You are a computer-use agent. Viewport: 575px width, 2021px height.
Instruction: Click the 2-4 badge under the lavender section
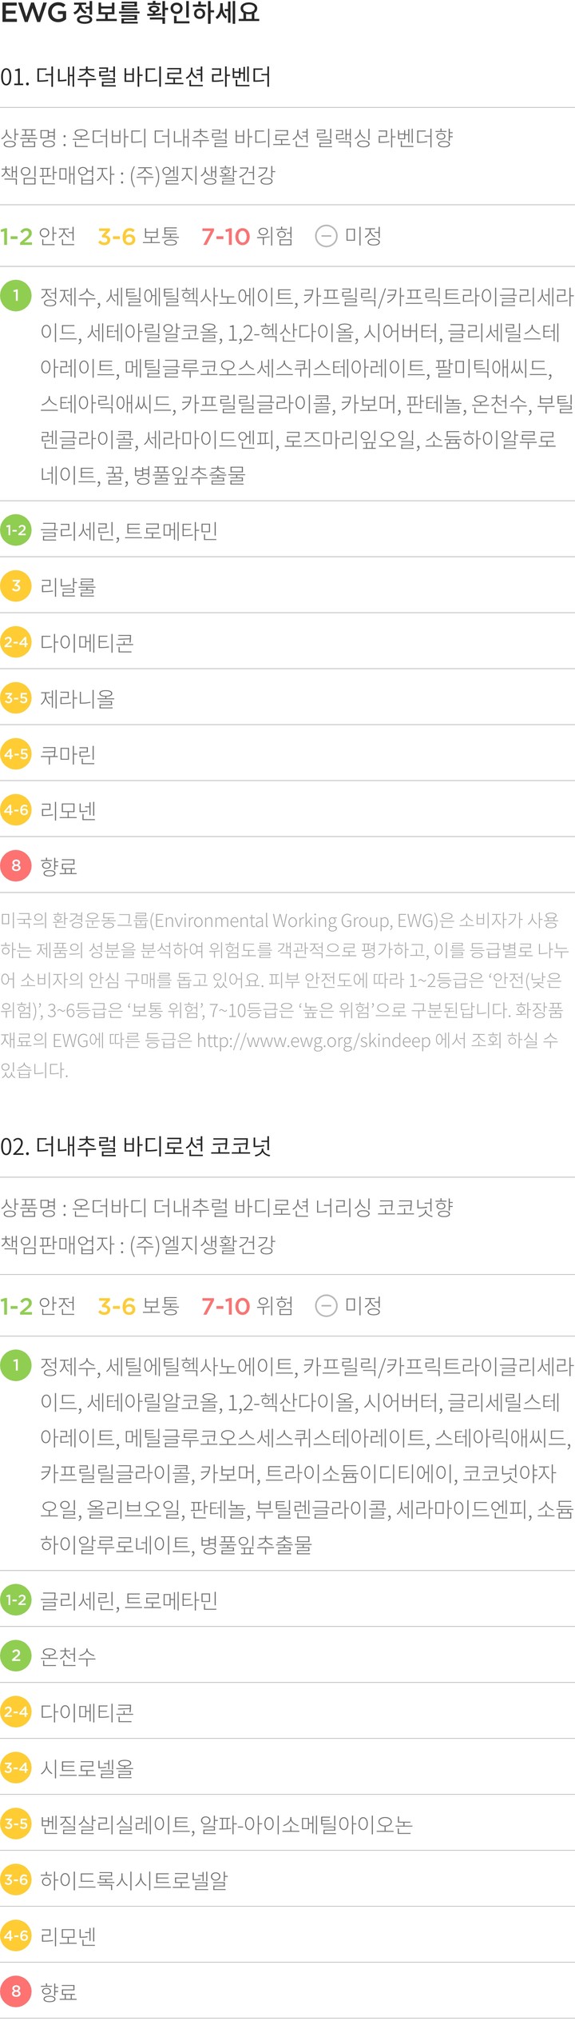pos(15,642)
